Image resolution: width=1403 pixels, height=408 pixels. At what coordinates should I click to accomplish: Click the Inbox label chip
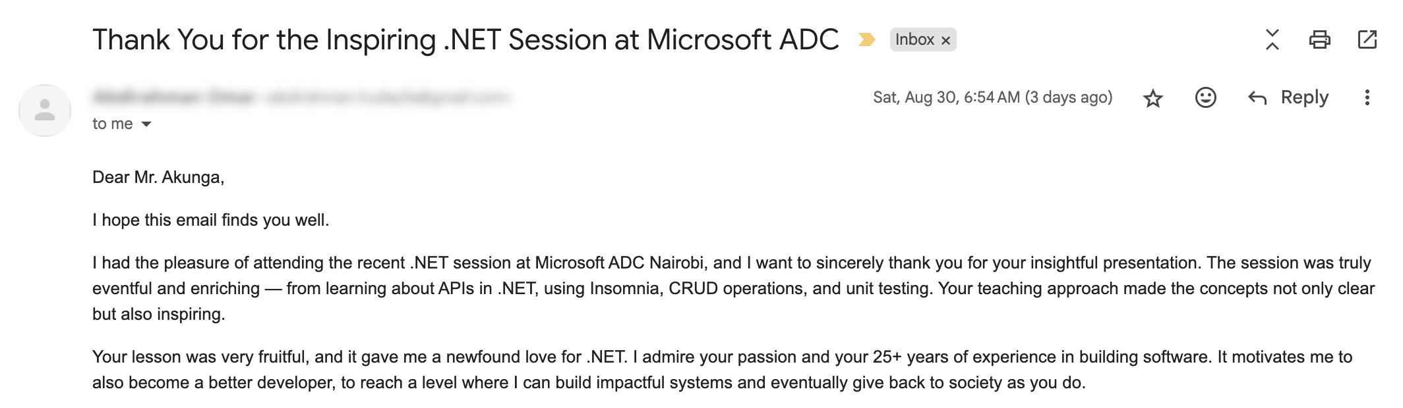[x=914, y=40]
